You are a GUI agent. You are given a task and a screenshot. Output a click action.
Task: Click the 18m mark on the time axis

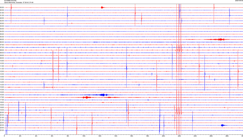148,136
